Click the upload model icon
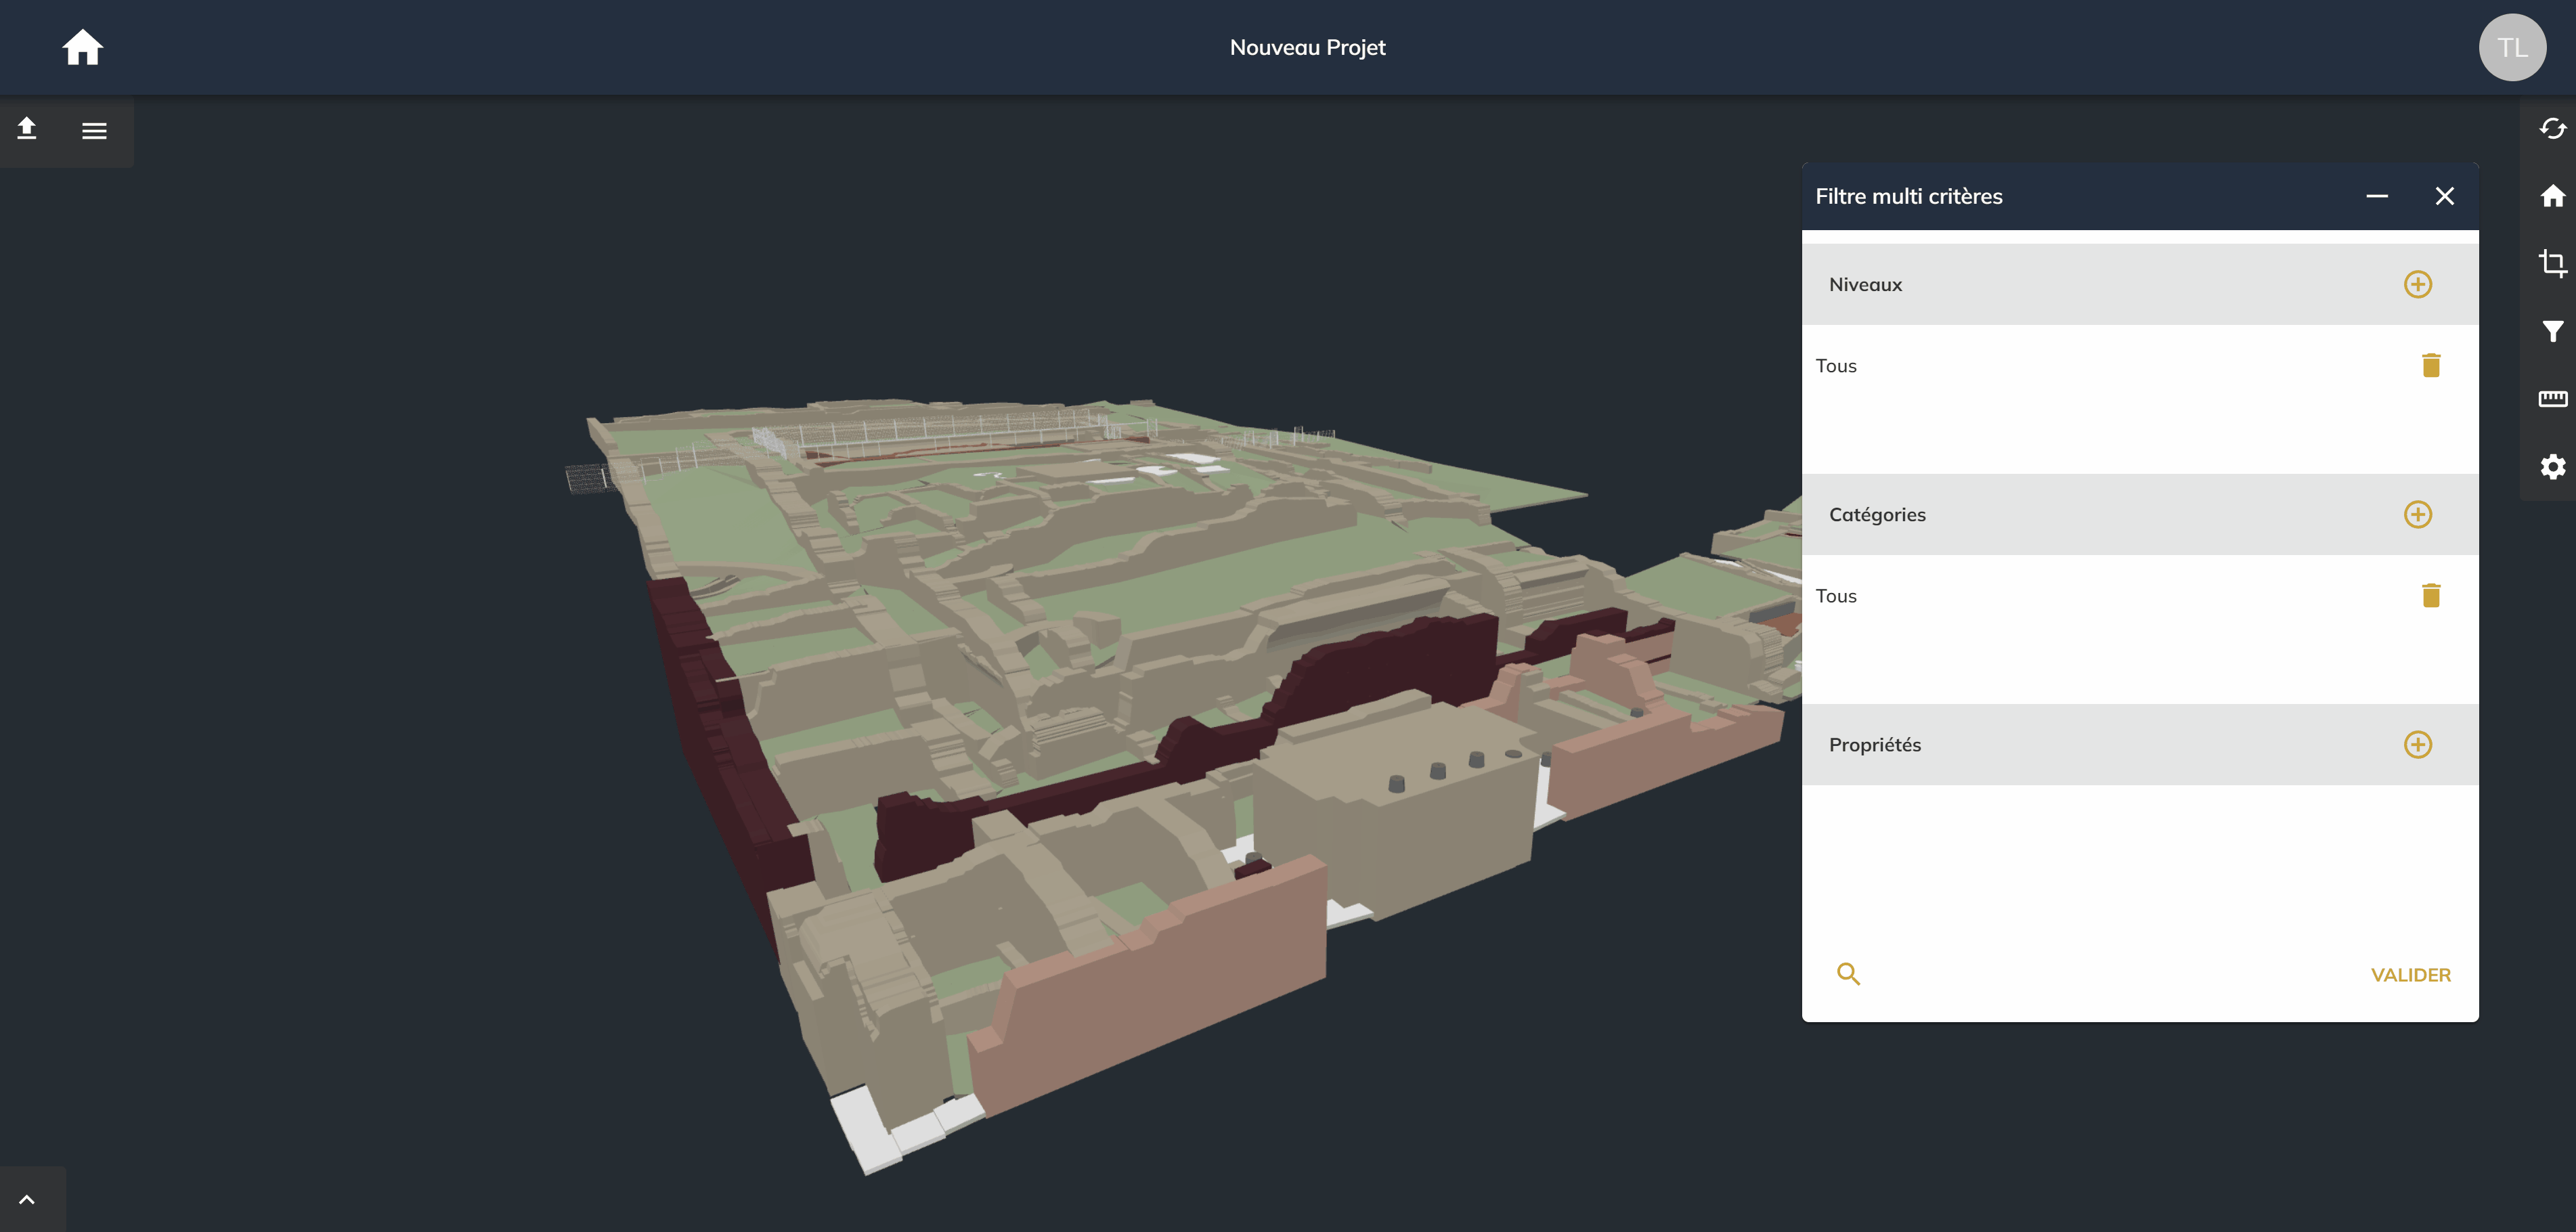Viewport: 2576px width, 1232px height. (x=27, y=128)
